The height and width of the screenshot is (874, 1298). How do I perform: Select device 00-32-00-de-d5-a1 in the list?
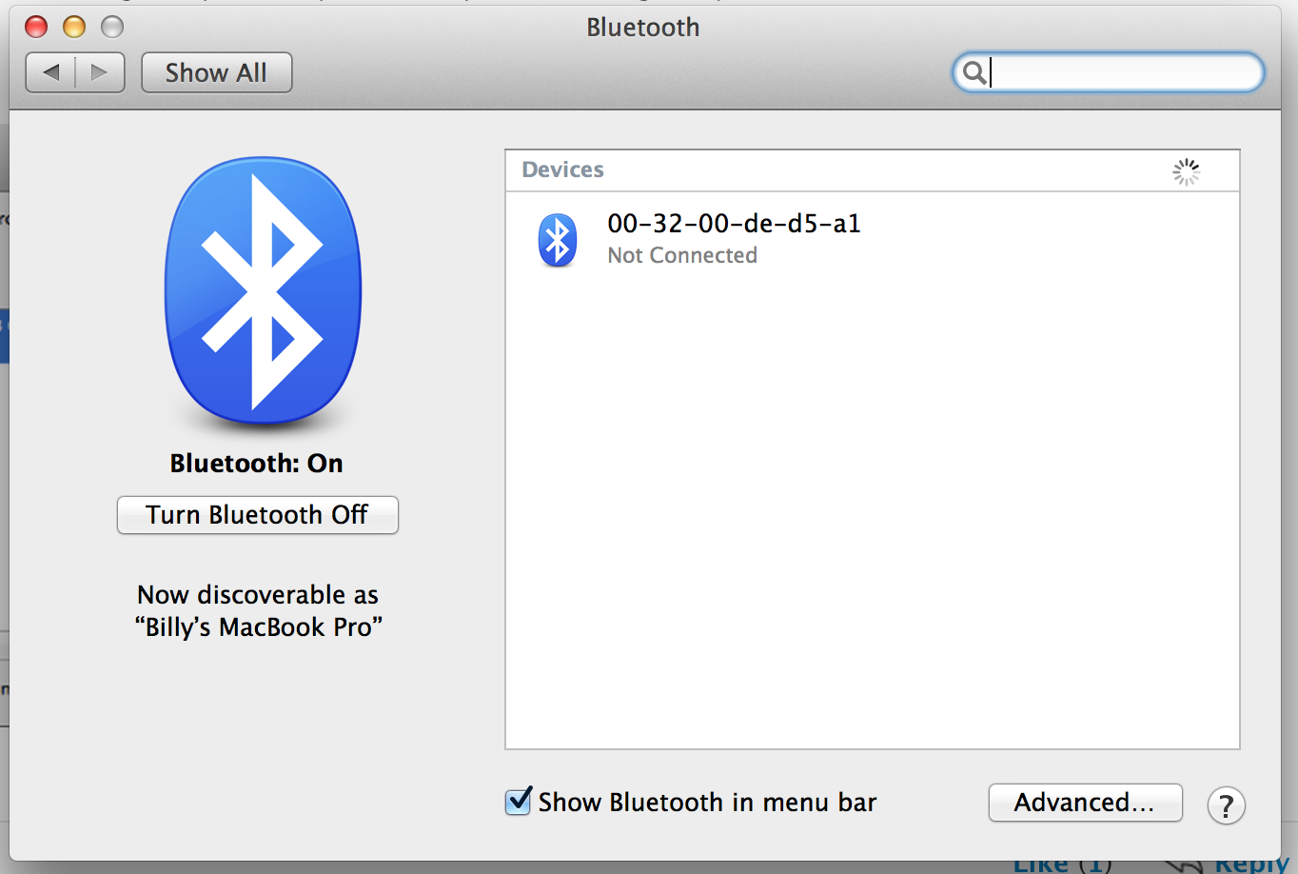coord(872,239)
